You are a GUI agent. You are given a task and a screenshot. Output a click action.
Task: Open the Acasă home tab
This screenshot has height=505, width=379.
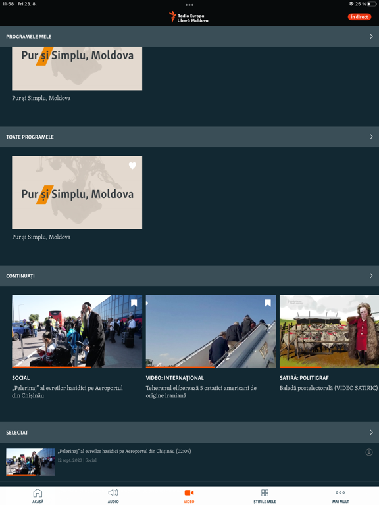[x=38, y=495]
